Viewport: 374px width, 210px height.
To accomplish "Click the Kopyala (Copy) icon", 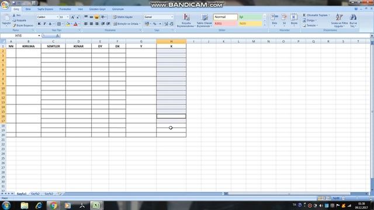I will (x=14, y=20).
